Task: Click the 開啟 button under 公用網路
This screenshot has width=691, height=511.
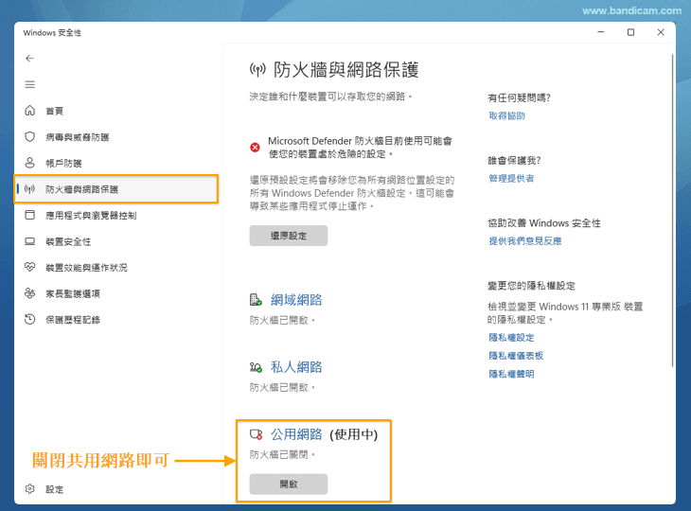Action: 288,485
